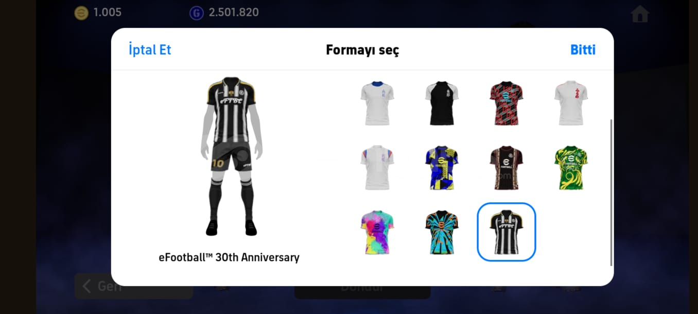The width and height of the screenshot is (698, 314).
Task: Select the green and yellow swirl jersey
Action: [571, 168]
